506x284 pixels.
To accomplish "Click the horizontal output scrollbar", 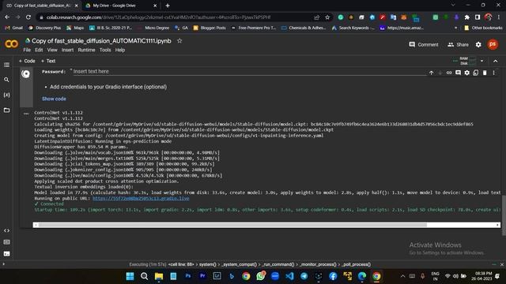I will 266,225.
